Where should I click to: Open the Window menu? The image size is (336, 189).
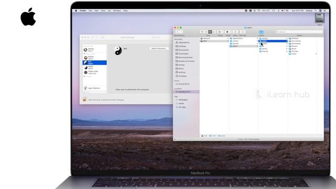pyautogui.click(x=117, y=10)
